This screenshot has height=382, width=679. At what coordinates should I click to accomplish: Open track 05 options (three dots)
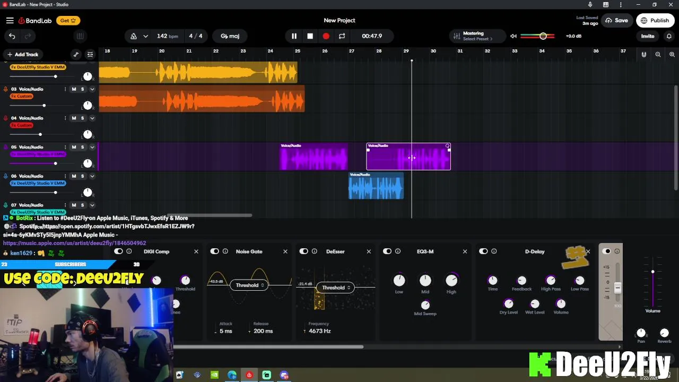[65, 147]
